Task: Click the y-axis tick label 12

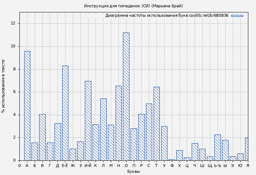Action: (13, 23)
